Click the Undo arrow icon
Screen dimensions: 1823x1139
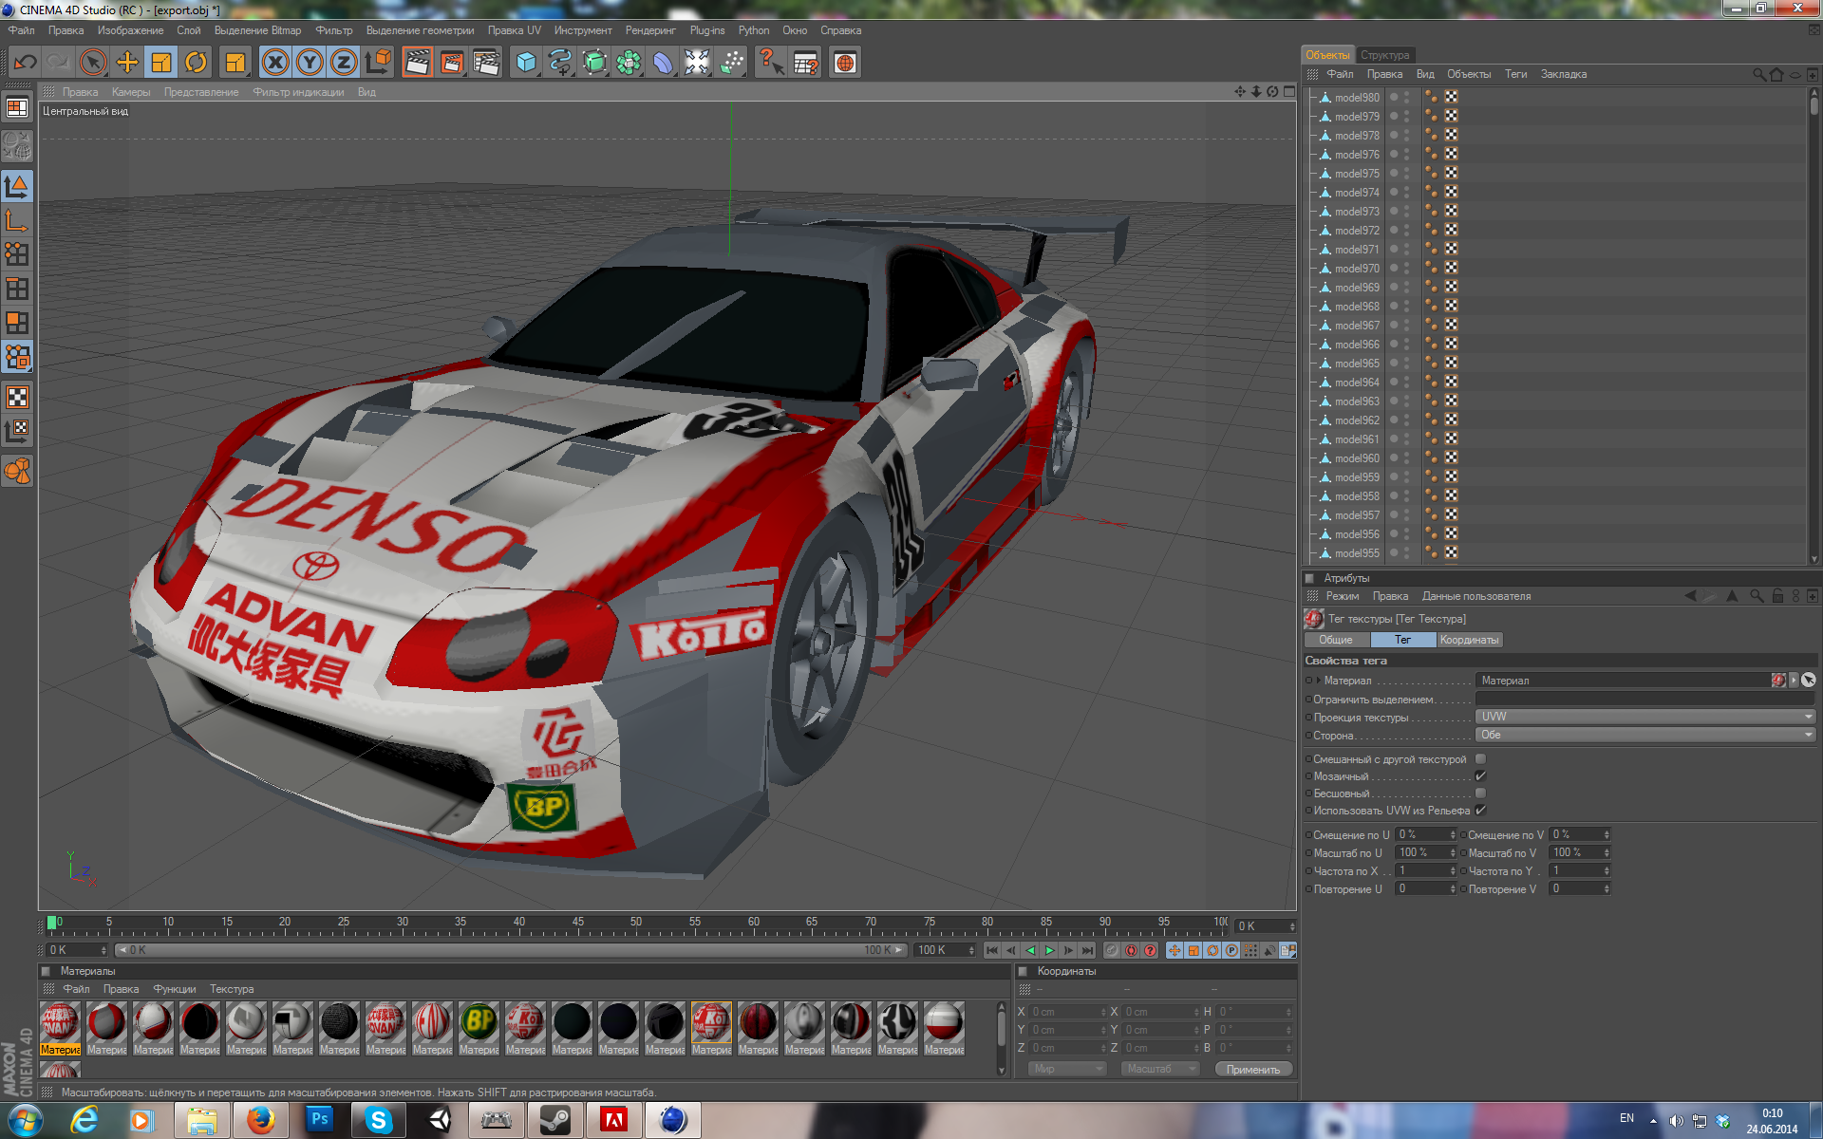[x=25, y=63]
